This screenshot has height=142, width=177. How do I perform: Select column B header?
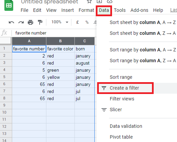point(60,41)
